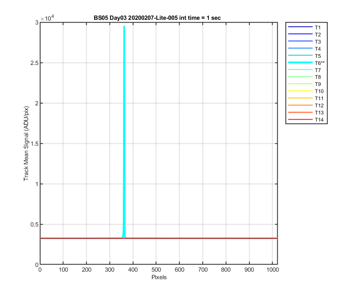The width and height of the screenshot is (356, 297).
Task: Select the T2 legend label
Action: coord(318,34)
